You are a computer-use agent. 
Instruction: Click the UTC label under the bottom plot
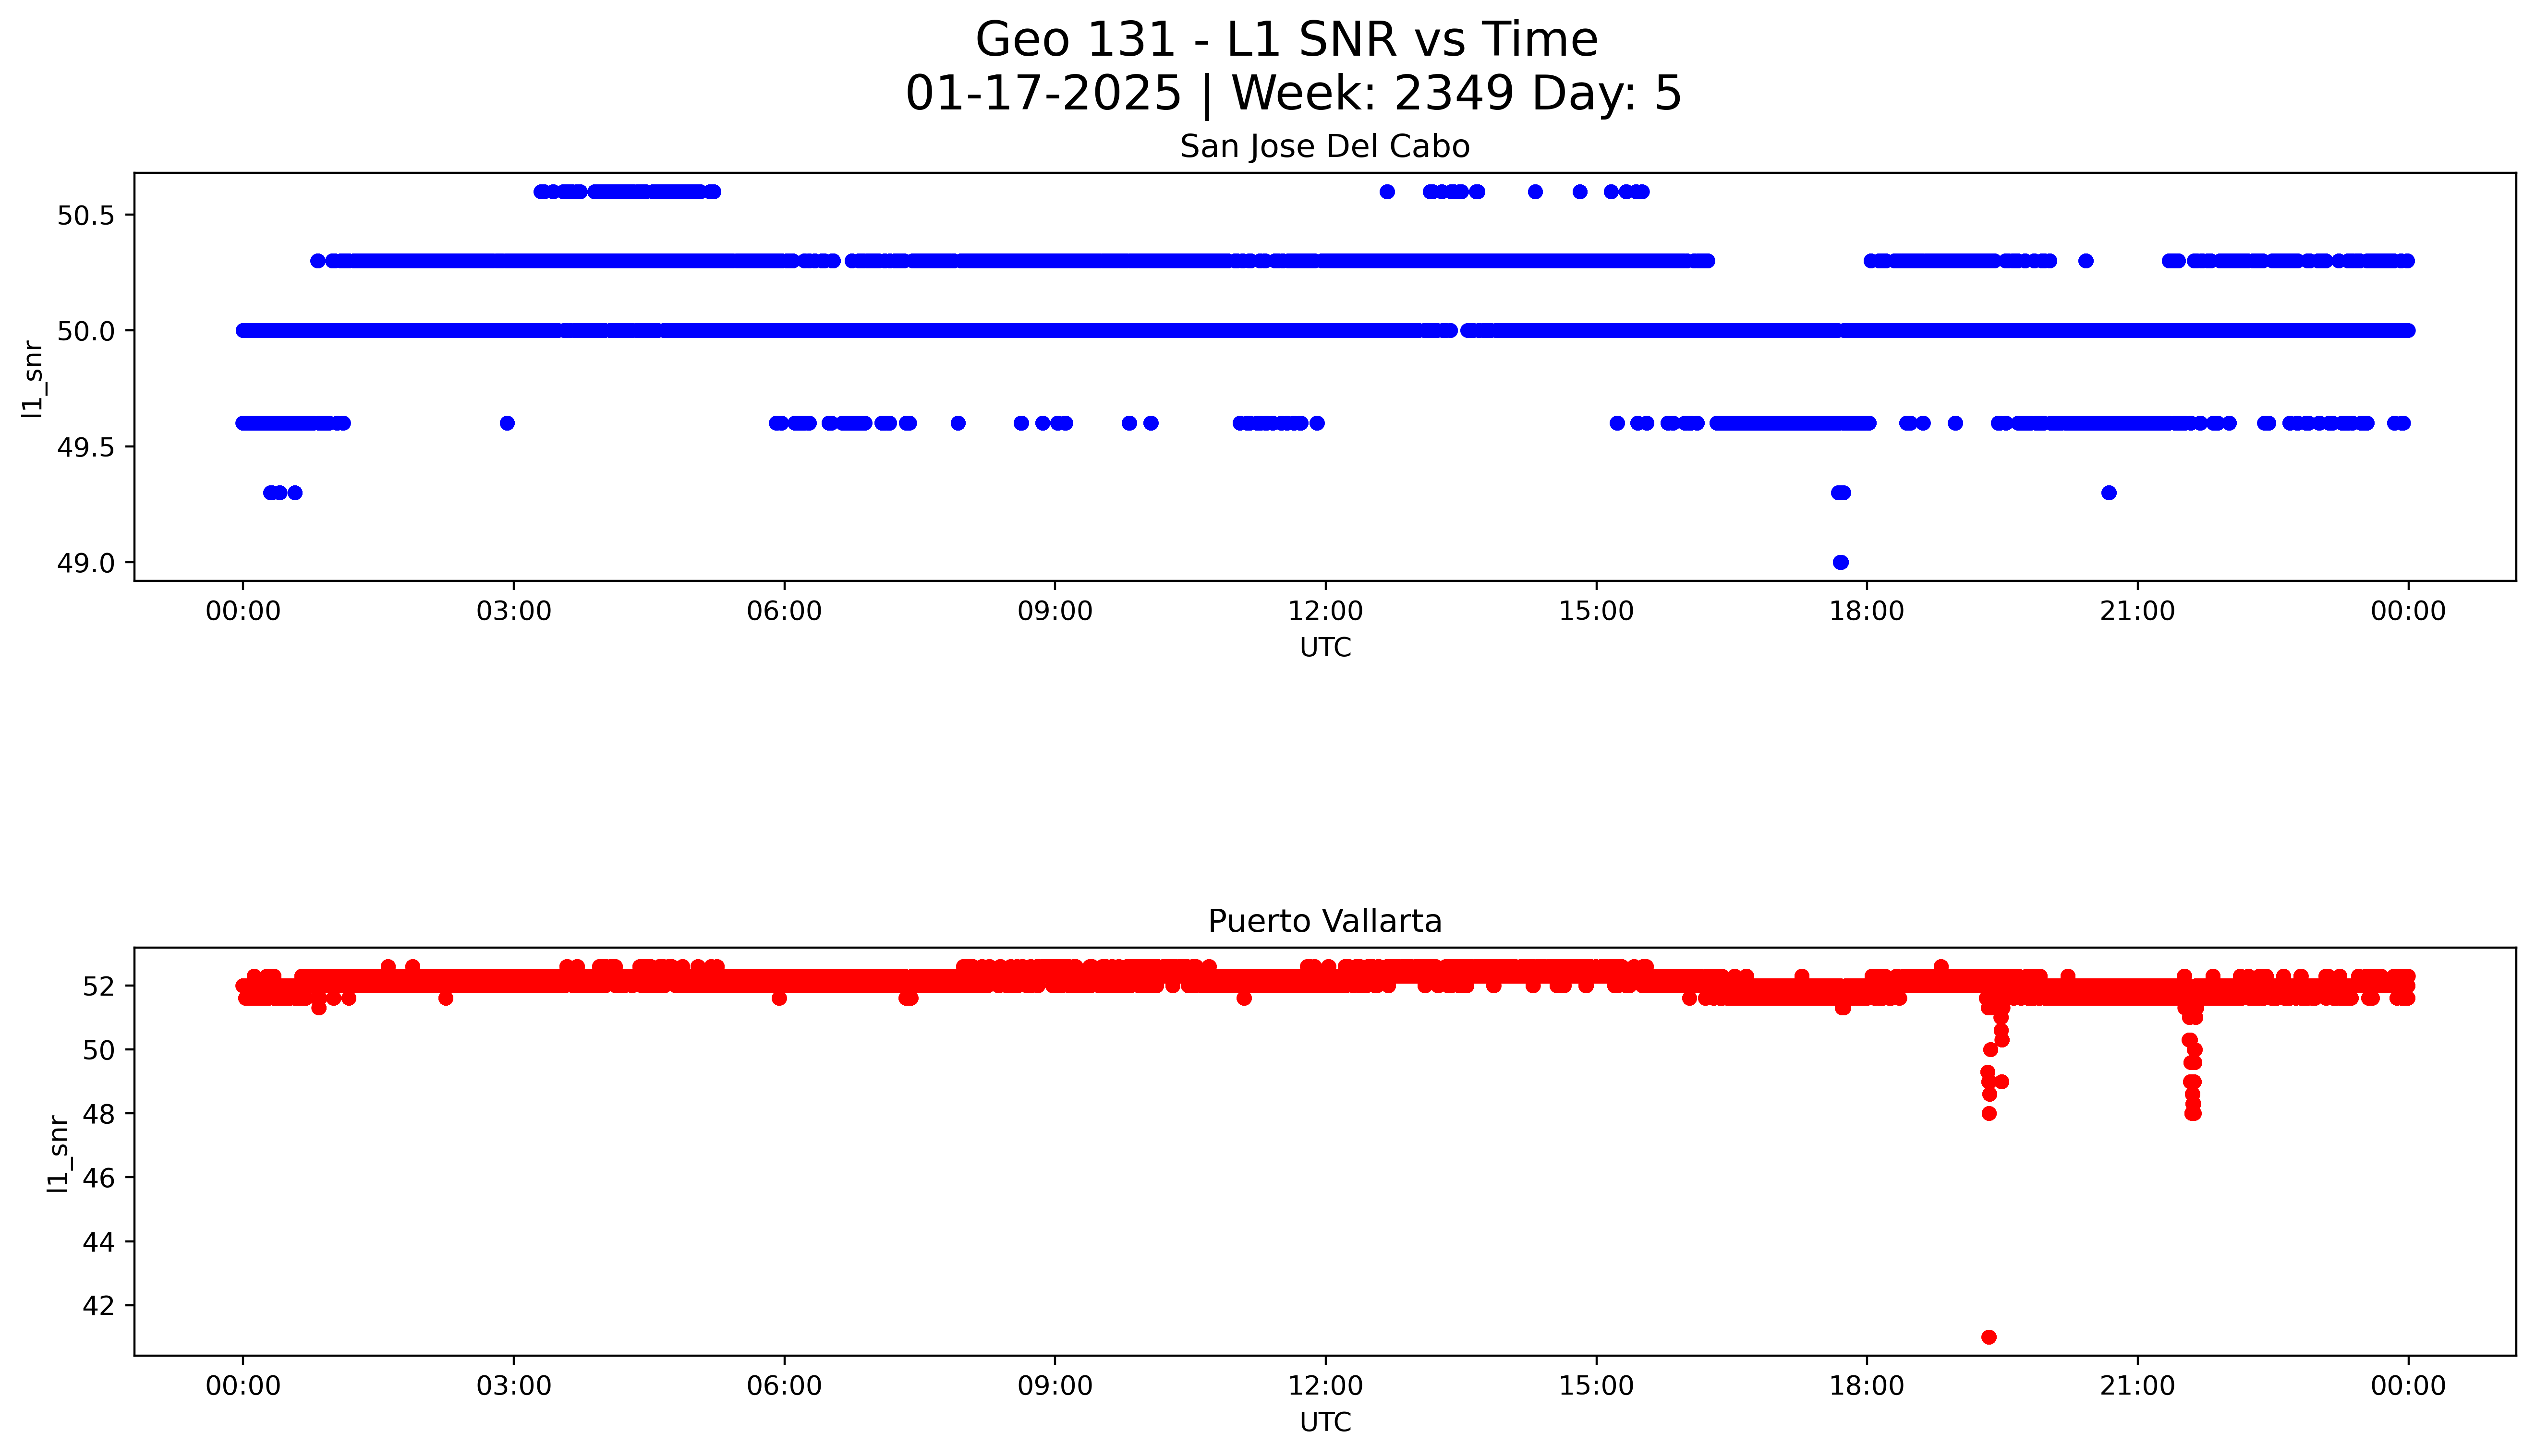click(x=1325, y=1422)
